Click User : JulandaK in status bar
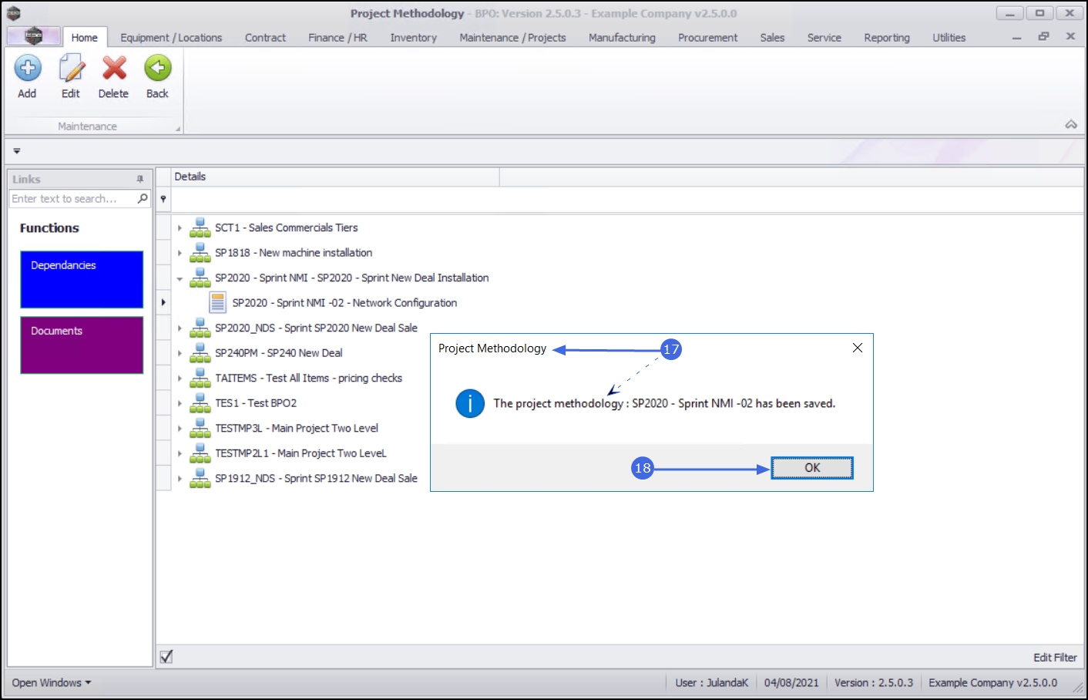The width and height of the screenshot is (1088, 700). [711, 682]
